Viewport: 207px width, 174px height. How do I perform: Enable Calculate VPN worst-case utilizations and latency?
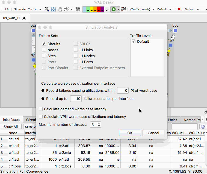pos(41,117)
